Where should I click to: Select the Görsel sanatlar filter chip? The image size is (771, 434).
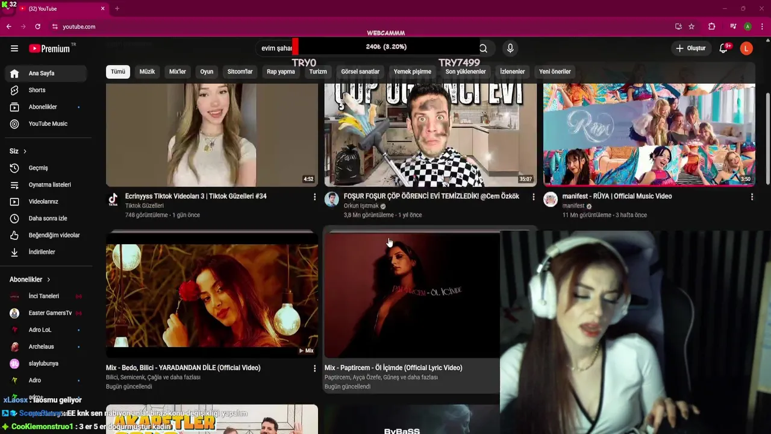pyautogui.click(x=360, y=72)
